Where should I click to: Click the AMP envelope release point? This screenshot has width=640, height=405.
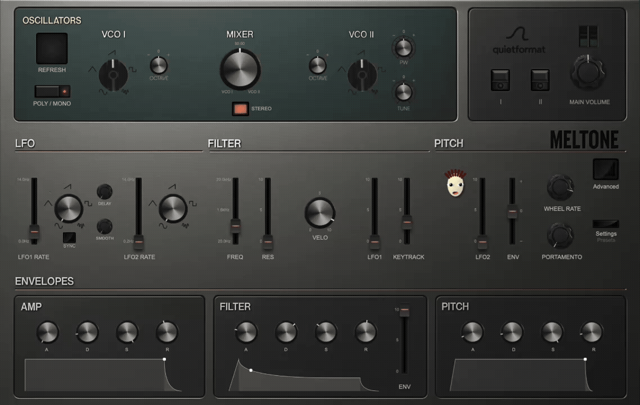(164, 359)
